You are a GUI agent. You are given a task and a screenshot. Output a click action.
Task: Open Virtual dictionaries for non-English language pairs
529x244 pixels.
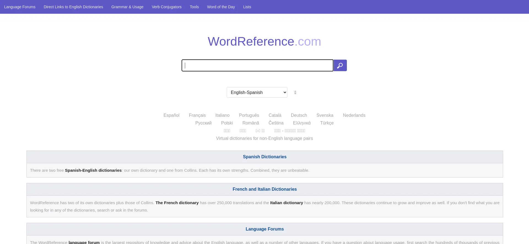pyautogui.click(x=264, y=138)
